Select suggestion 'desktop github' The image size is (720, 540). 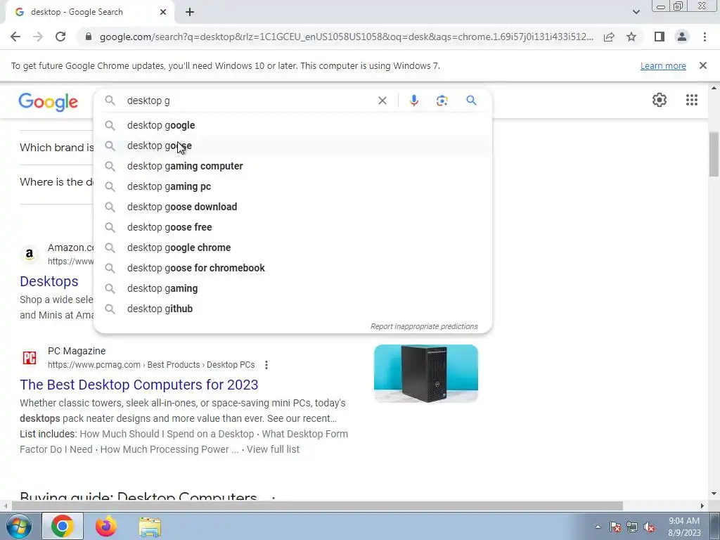pos(293,309)
